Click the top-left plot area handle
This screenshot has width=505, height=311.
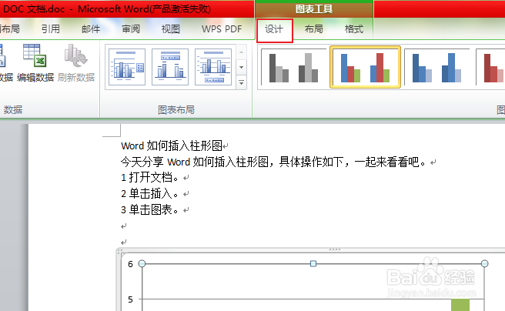(x=142, y=264)
